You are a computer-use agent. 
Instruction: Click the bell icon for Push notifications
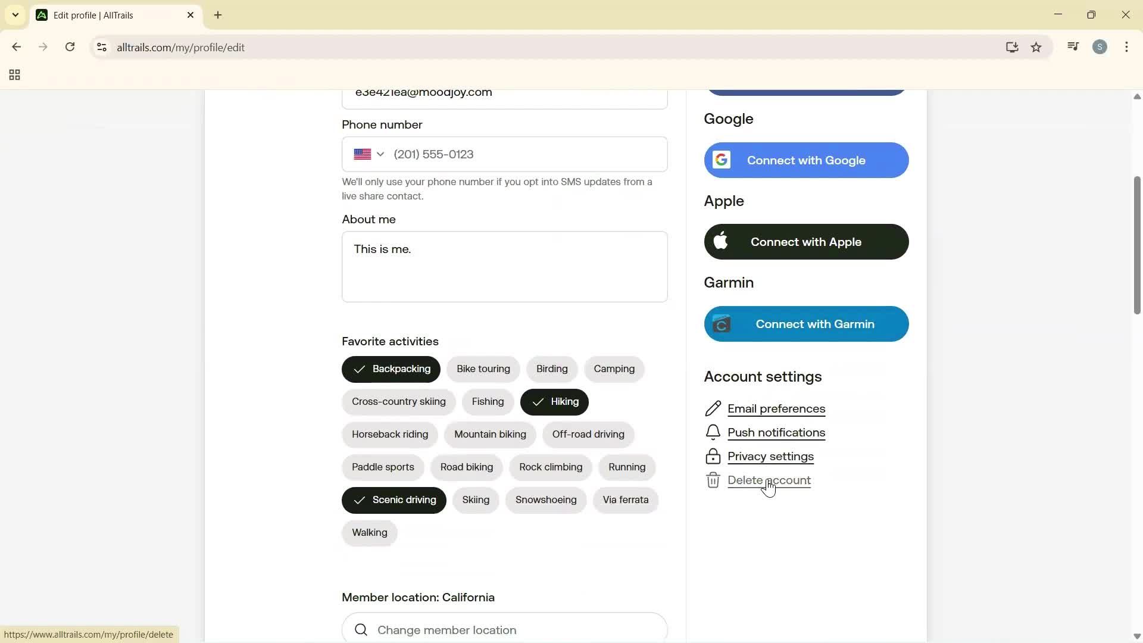[x=714, y=432]
